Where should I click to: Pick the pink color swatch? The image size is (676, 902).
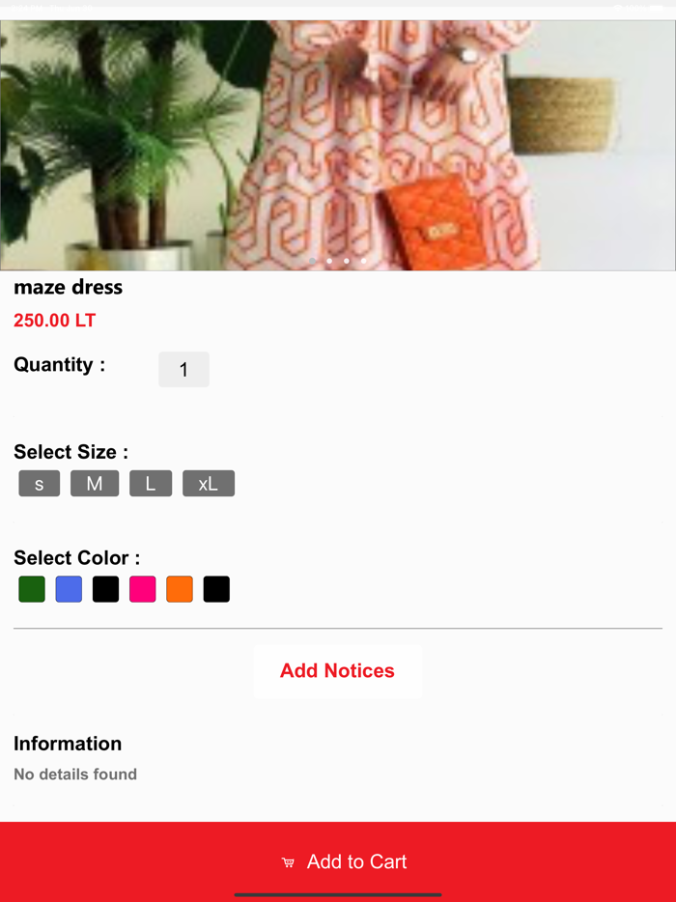click(143, 589)
